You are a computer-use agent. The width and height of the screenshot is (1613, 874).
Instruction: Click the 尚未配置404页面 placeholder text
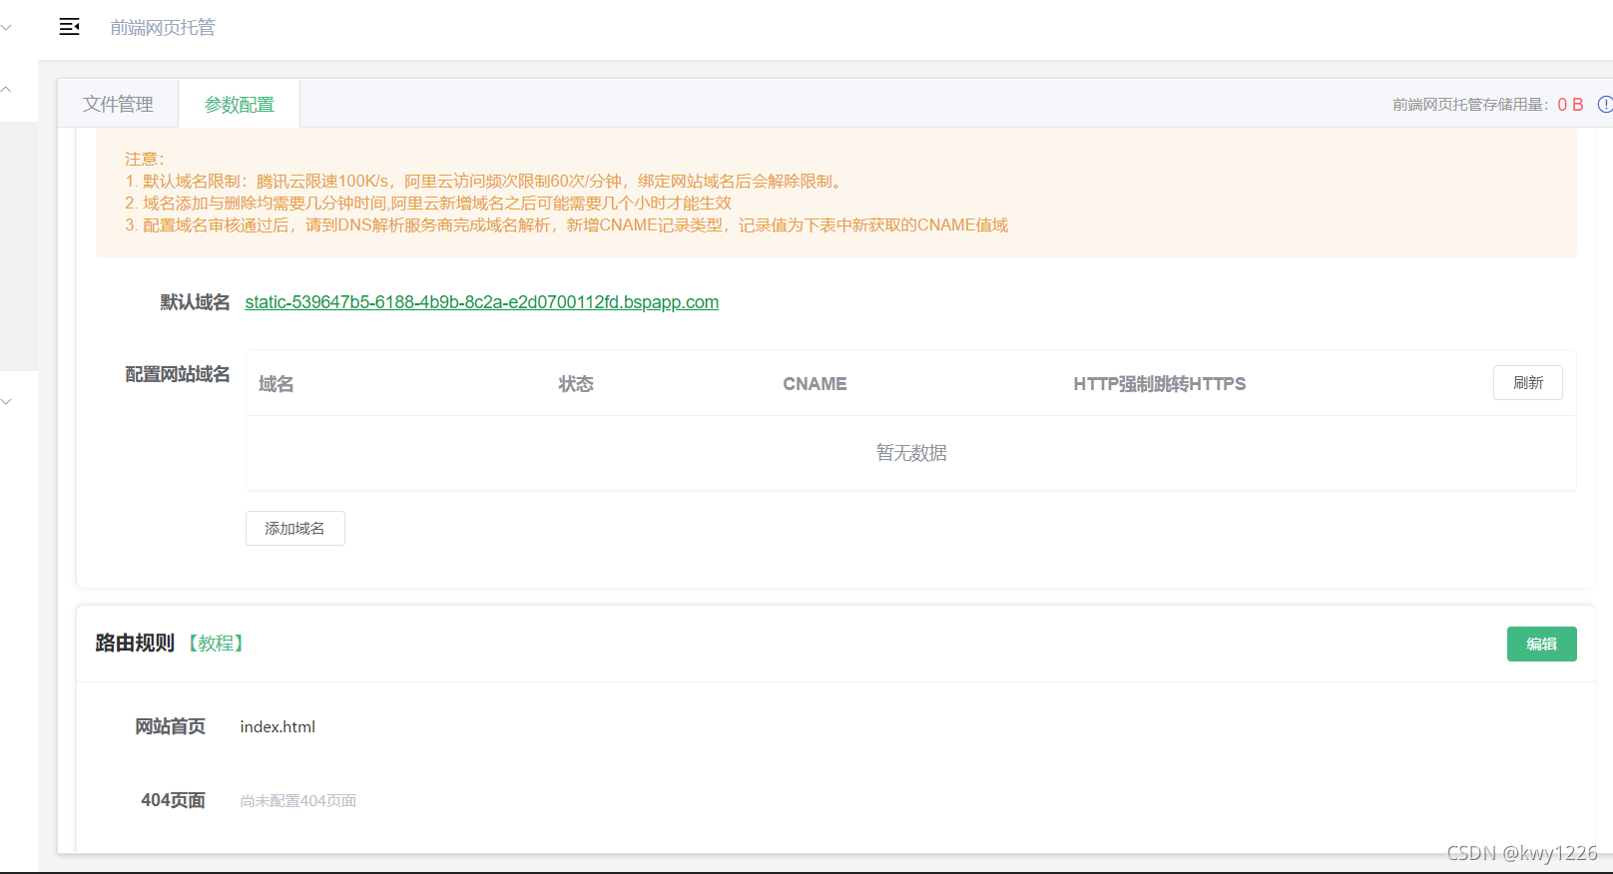tap(298, 801)
